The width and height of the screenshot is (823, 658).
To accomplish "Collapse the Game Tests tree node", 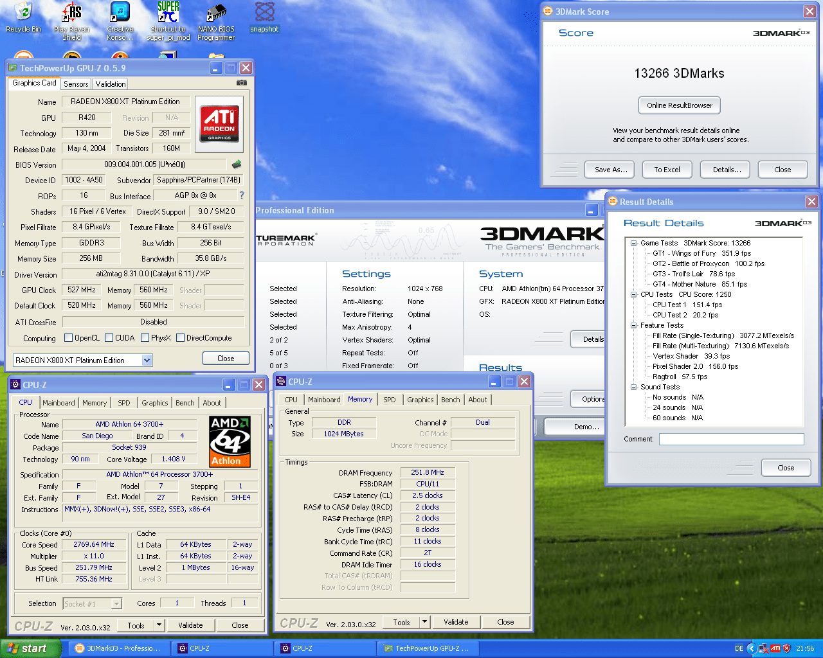I will [633, 243].
